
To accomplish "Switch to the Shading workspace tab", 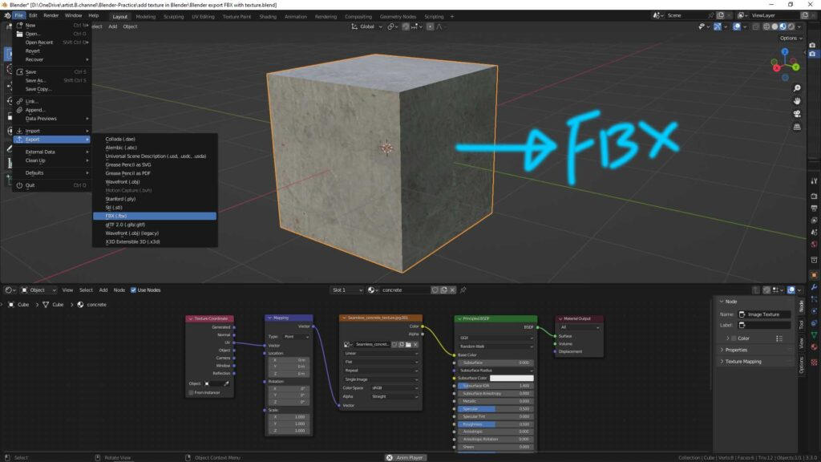I will tap(268, 17).
